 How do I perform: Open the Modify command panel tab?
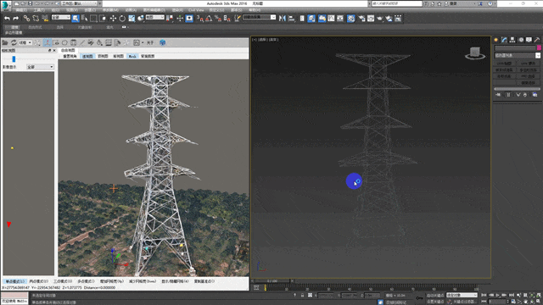504,40
